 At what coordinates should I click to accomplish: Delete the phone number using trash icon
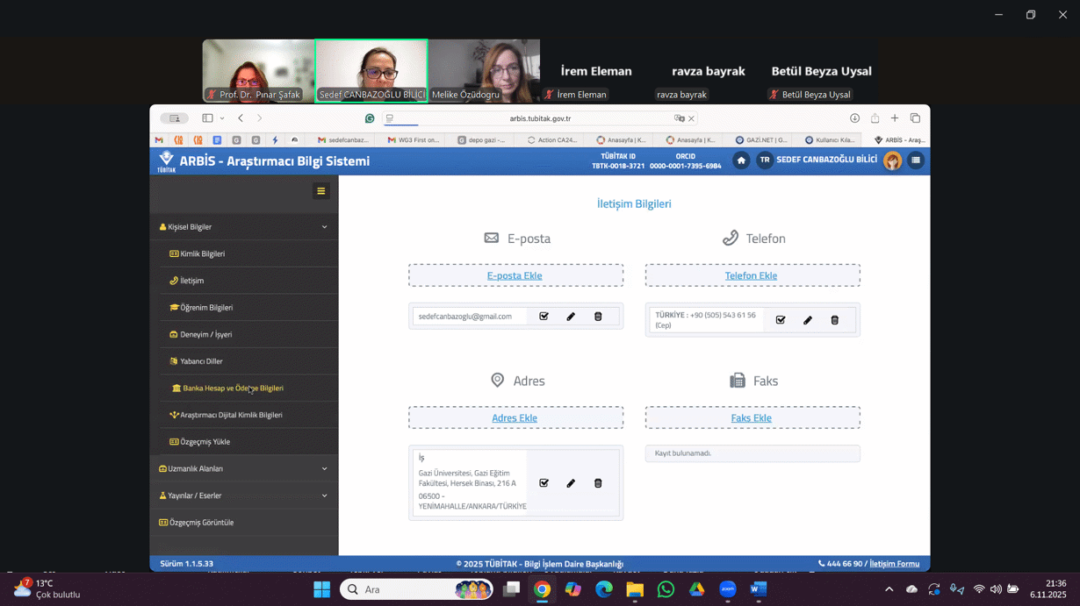tap(835, 320)
